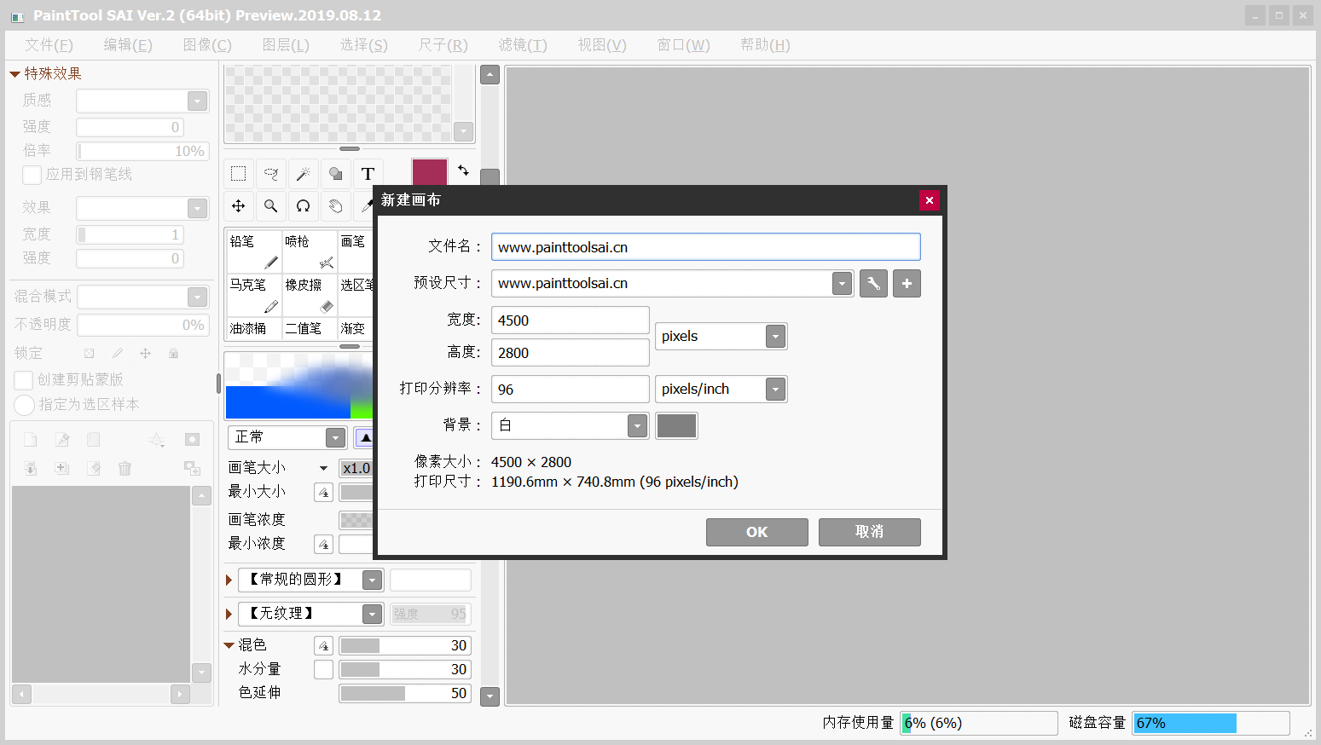
Task: Select the text (T) tool
Action: [368, 174]
